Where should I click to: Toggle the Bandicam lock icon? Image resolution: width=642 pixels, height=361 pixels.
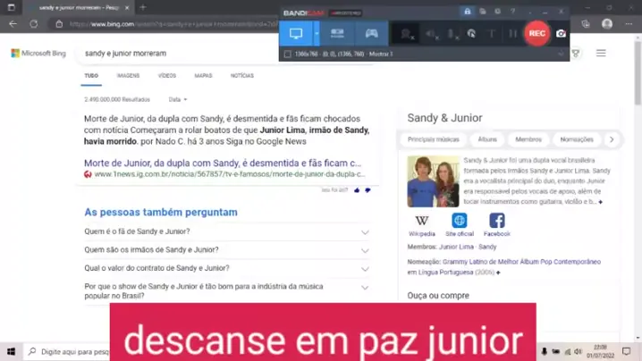point(467,12)
